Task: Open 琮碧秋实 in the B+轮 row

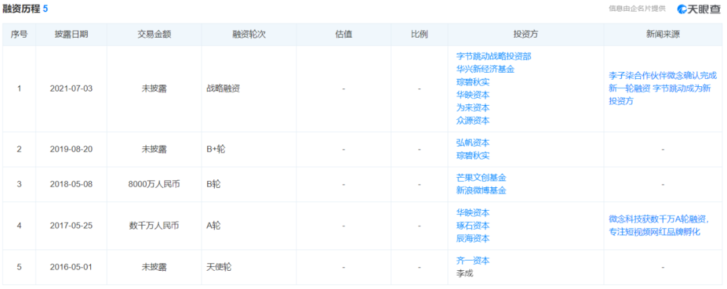Action: tap(473, 156)
